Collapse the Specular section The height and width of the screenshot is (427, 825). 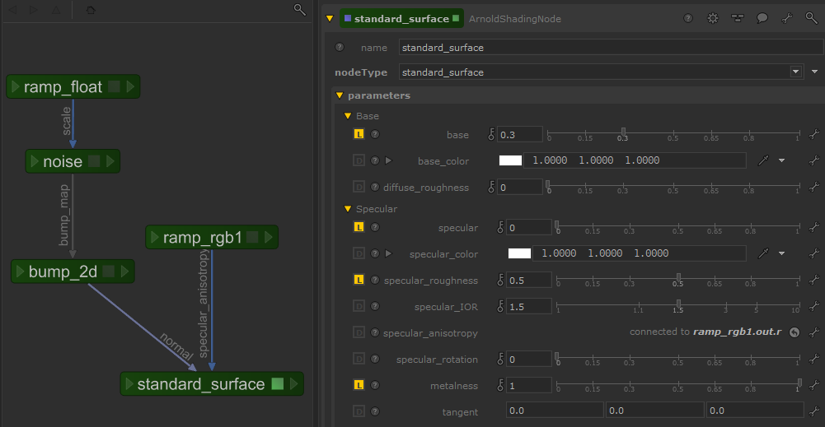[x=348, y=208]
